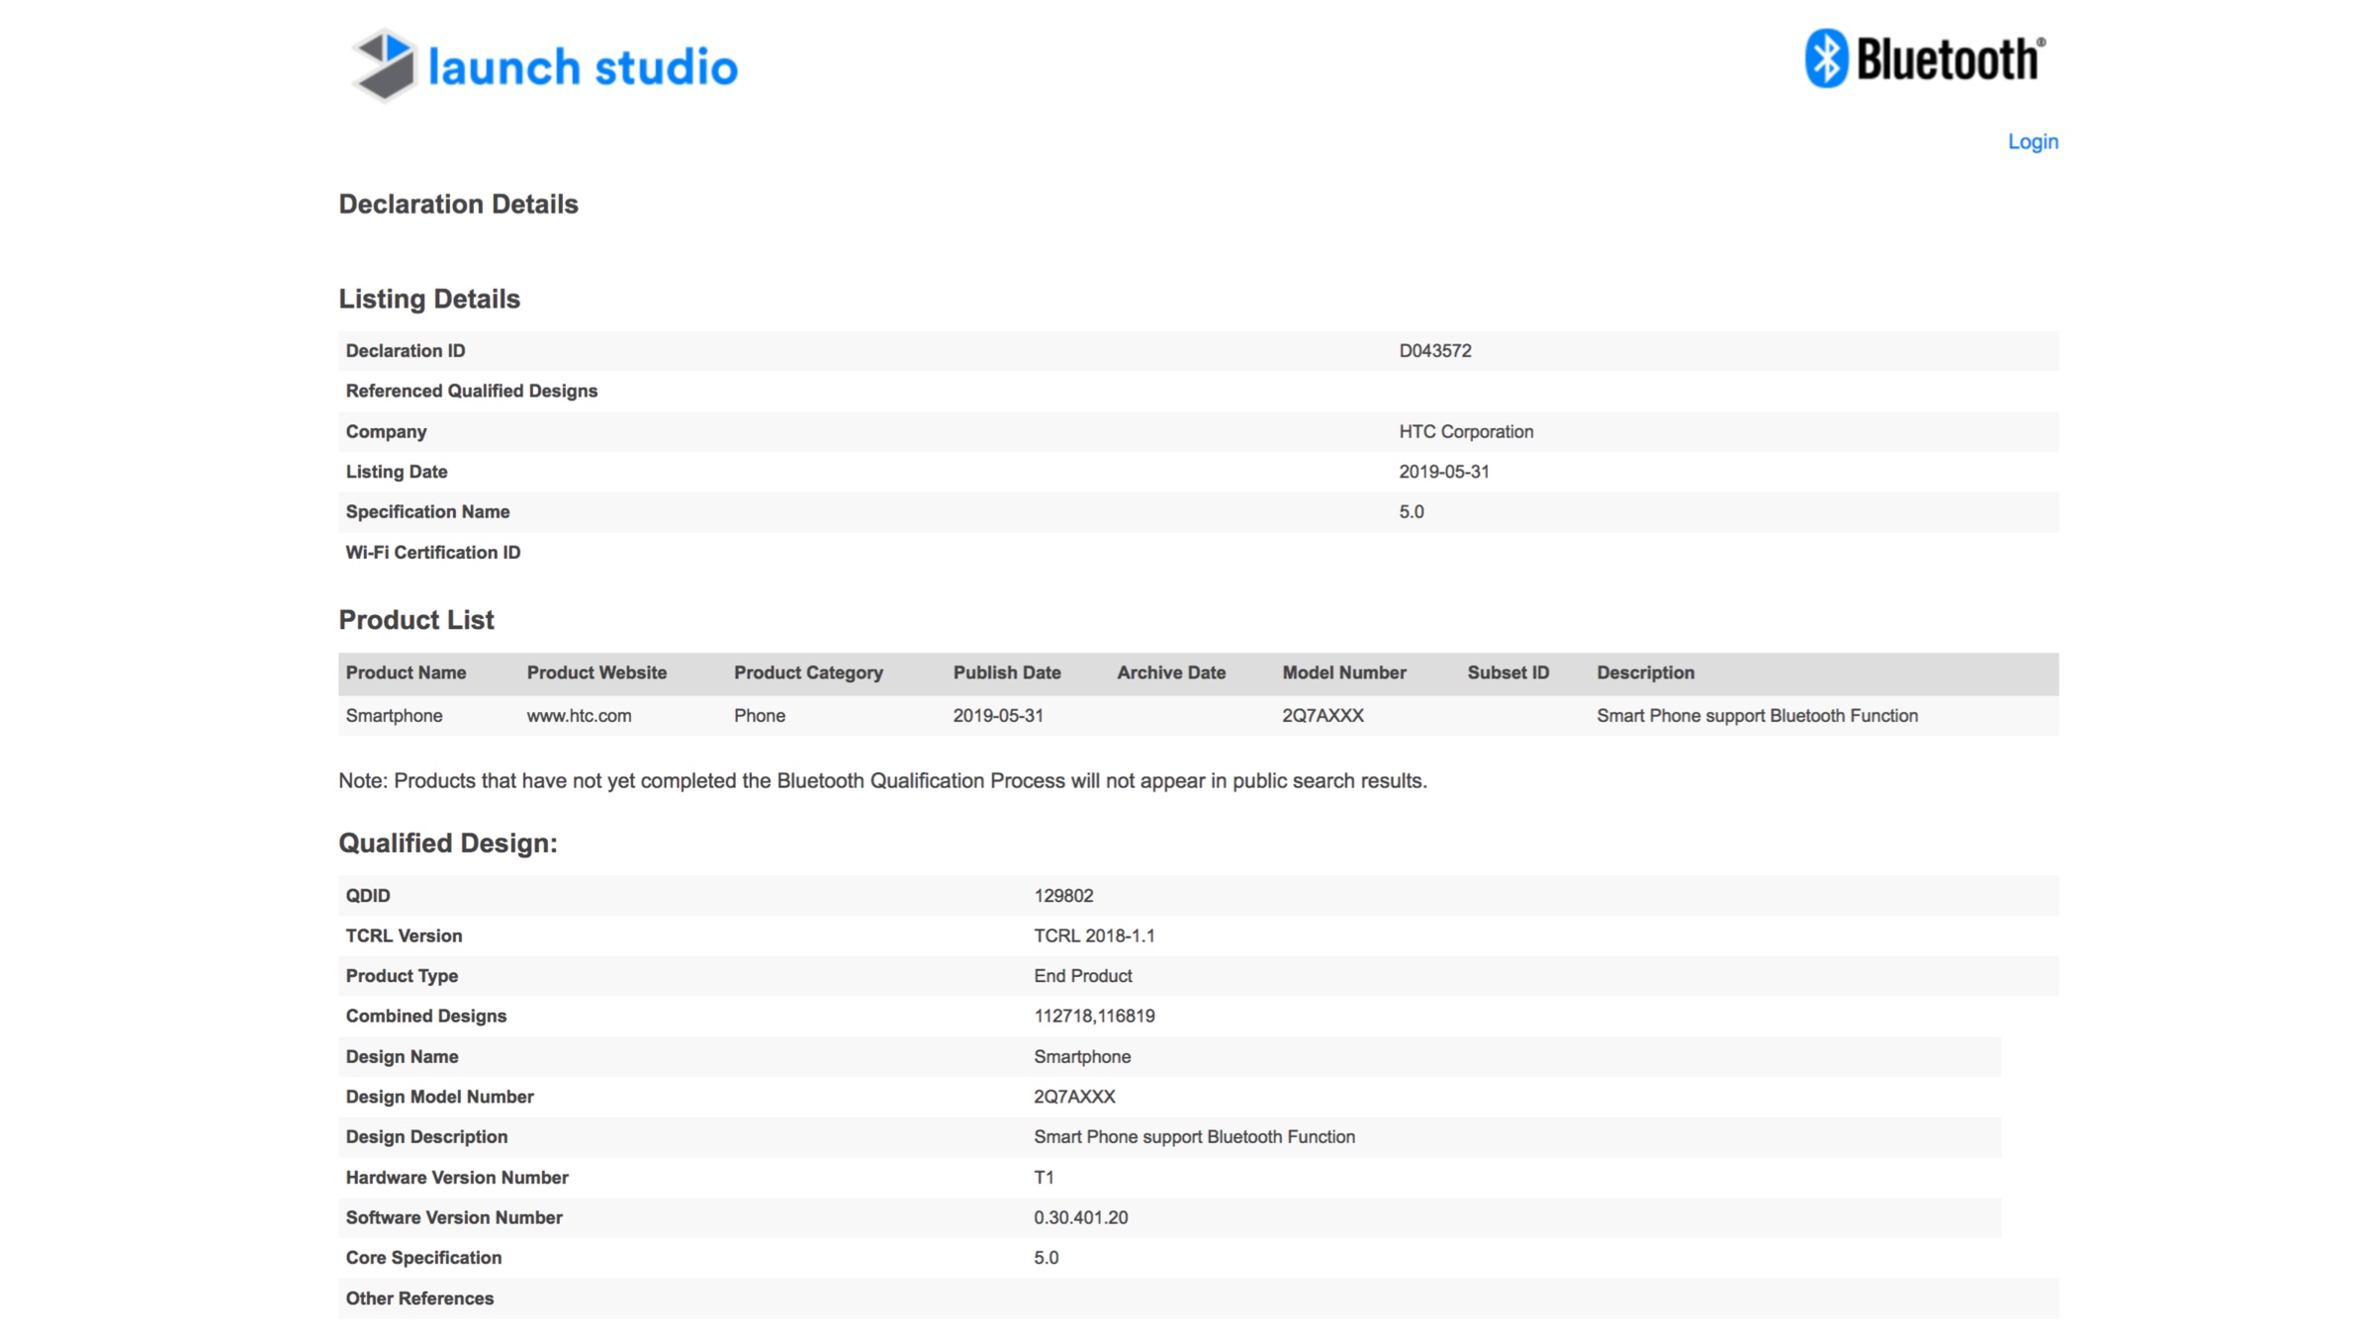Click the Description column header
2374x1331 pixels.
(1645, 672)
